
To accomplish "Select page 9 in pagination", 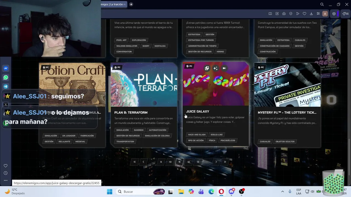I will 161,162.
